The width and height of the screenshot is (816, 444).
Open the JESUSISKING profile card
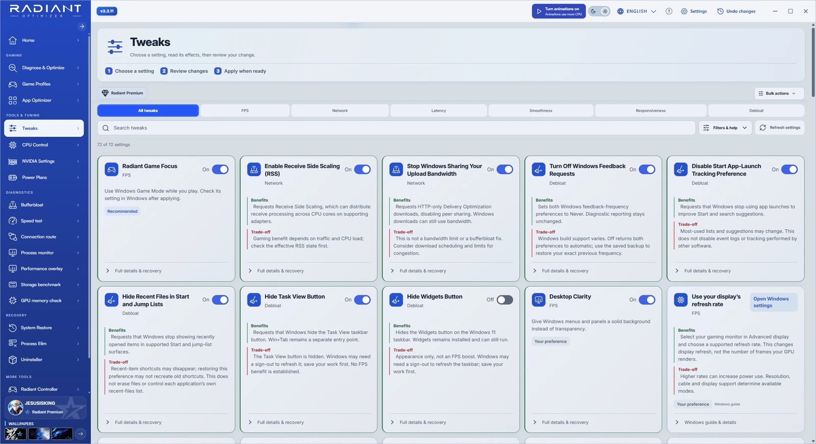pos(45,407)
